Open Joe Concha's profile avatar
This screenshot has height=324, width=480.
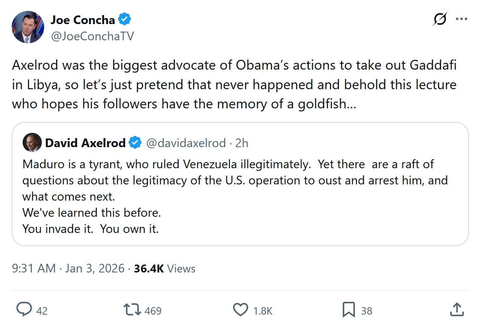coord(28,27)
